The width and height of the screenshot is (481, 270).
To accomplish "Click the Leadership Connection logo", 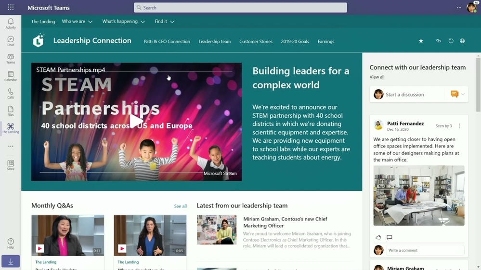I will (x=39, y=40).
